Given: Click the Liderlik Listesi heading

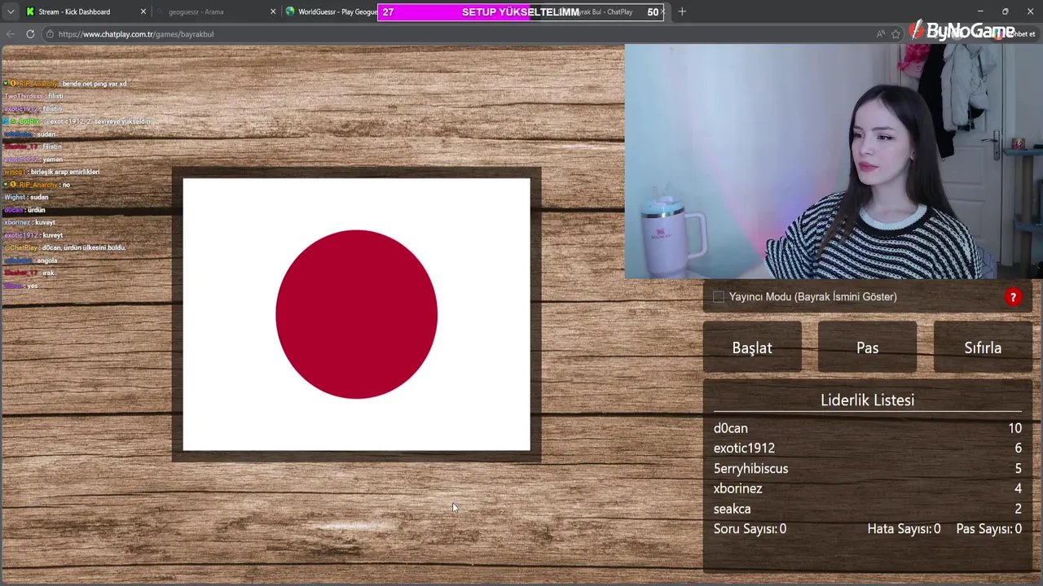Looking at the screenshot, I should coord(867,400).
